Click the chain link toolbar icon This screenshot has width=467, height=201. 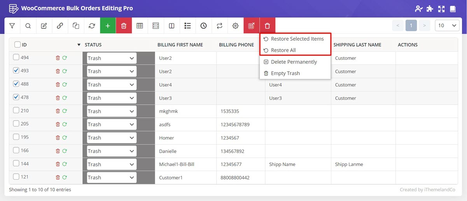click(60, 26)
